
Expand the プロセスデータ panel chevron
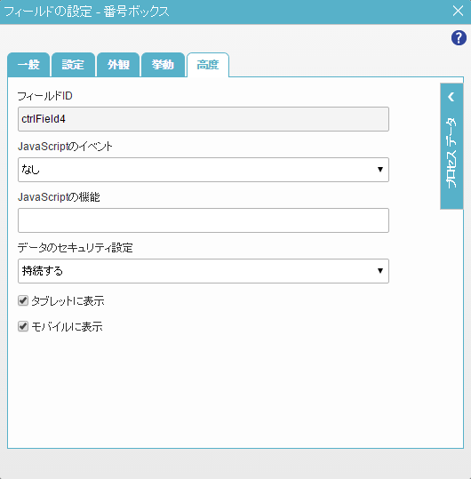(x=451, y=97)
